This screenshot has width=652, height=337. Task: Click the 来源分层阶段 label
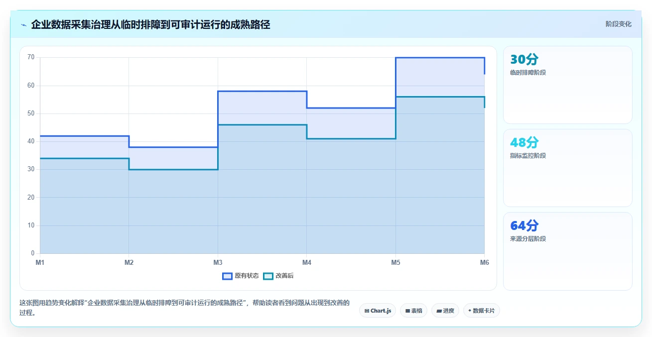click(x=528, y=239)
